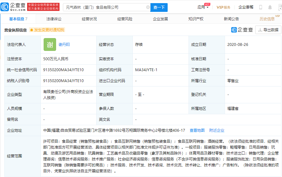
Task: Click the industry value 零售业
Action: click(233, 81)
